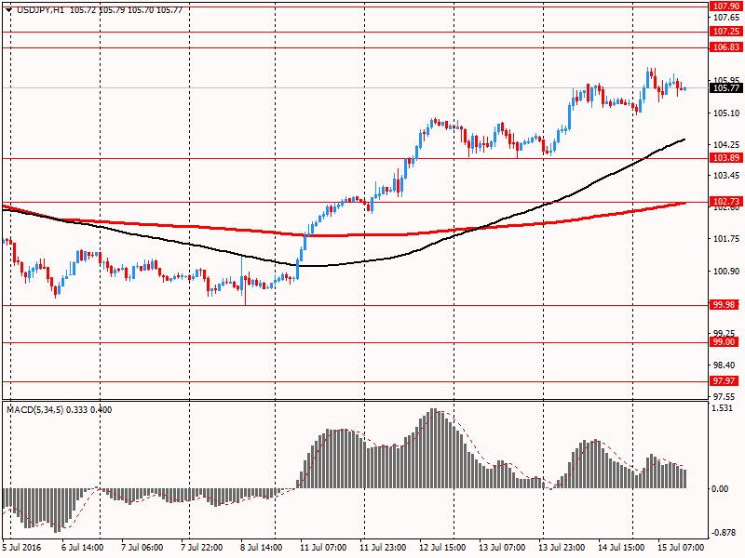Viewport: 745px width, 558px height.
Task: Click the 98.40 price scale value
Action: point(725,365)
